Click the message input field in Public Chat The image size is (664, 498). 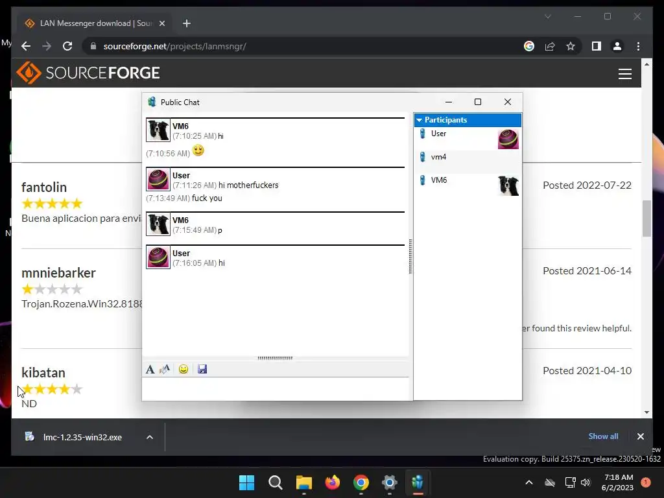pos(275,389)
